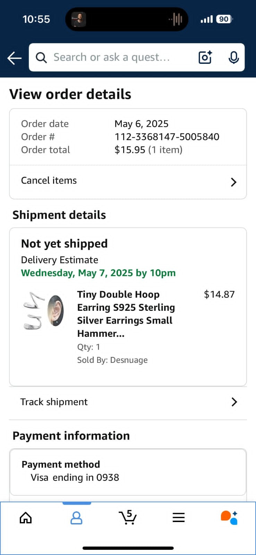Tap the earring product thumbnail image
The height and width of the screenshot is (555, 256).
[x=44, y=310]
